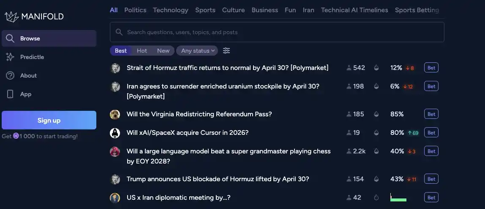Screen dimensions: 485x209
Task: Switch to the Technology topic tab
Action: point(170,10)
